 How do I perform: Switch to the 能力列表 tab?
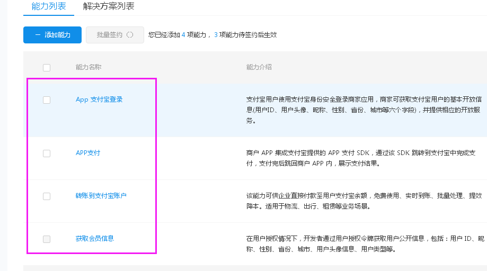[x=49, y=6]
